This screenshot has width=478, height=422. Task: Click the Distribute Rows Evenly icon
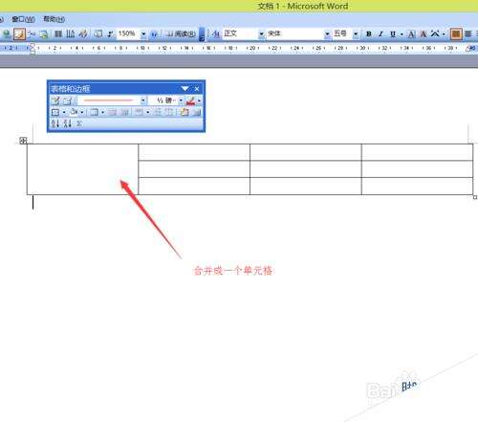[158, 112]
